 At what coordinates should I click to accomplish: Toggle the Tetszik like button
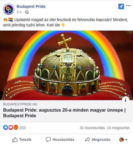[x=22, y=140]
